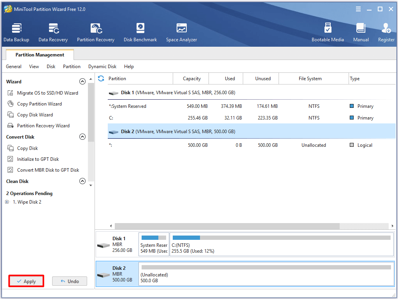The width and height of the screenshot is (398, 299).
Task: Sort by Unused column header
Action: click(x=261, y=79)
